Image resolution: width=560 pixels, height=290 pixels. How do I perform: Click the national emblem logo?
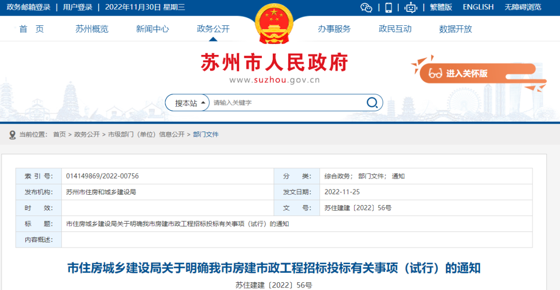pyautogui.click(x=275, y=24)
